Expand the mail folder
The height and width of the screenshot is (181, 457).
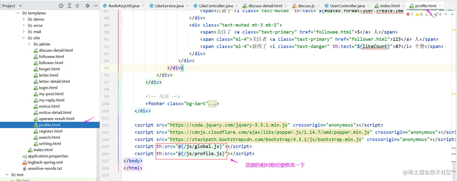24,32
